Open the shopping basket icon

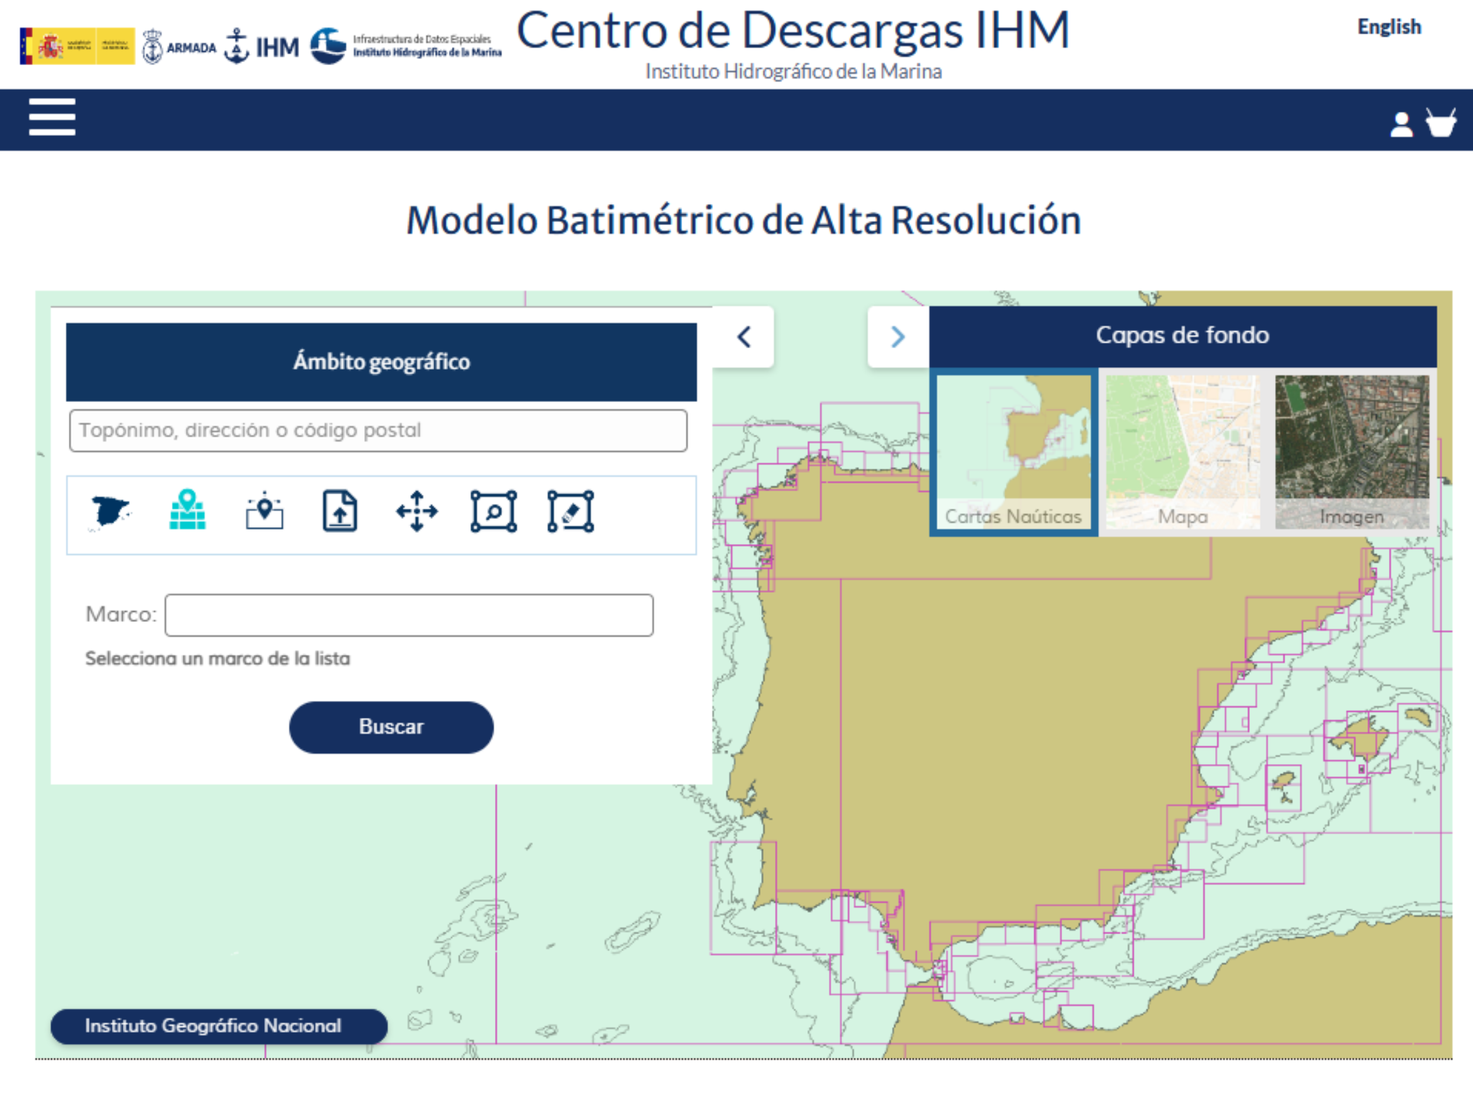[x=1440, y=123]
